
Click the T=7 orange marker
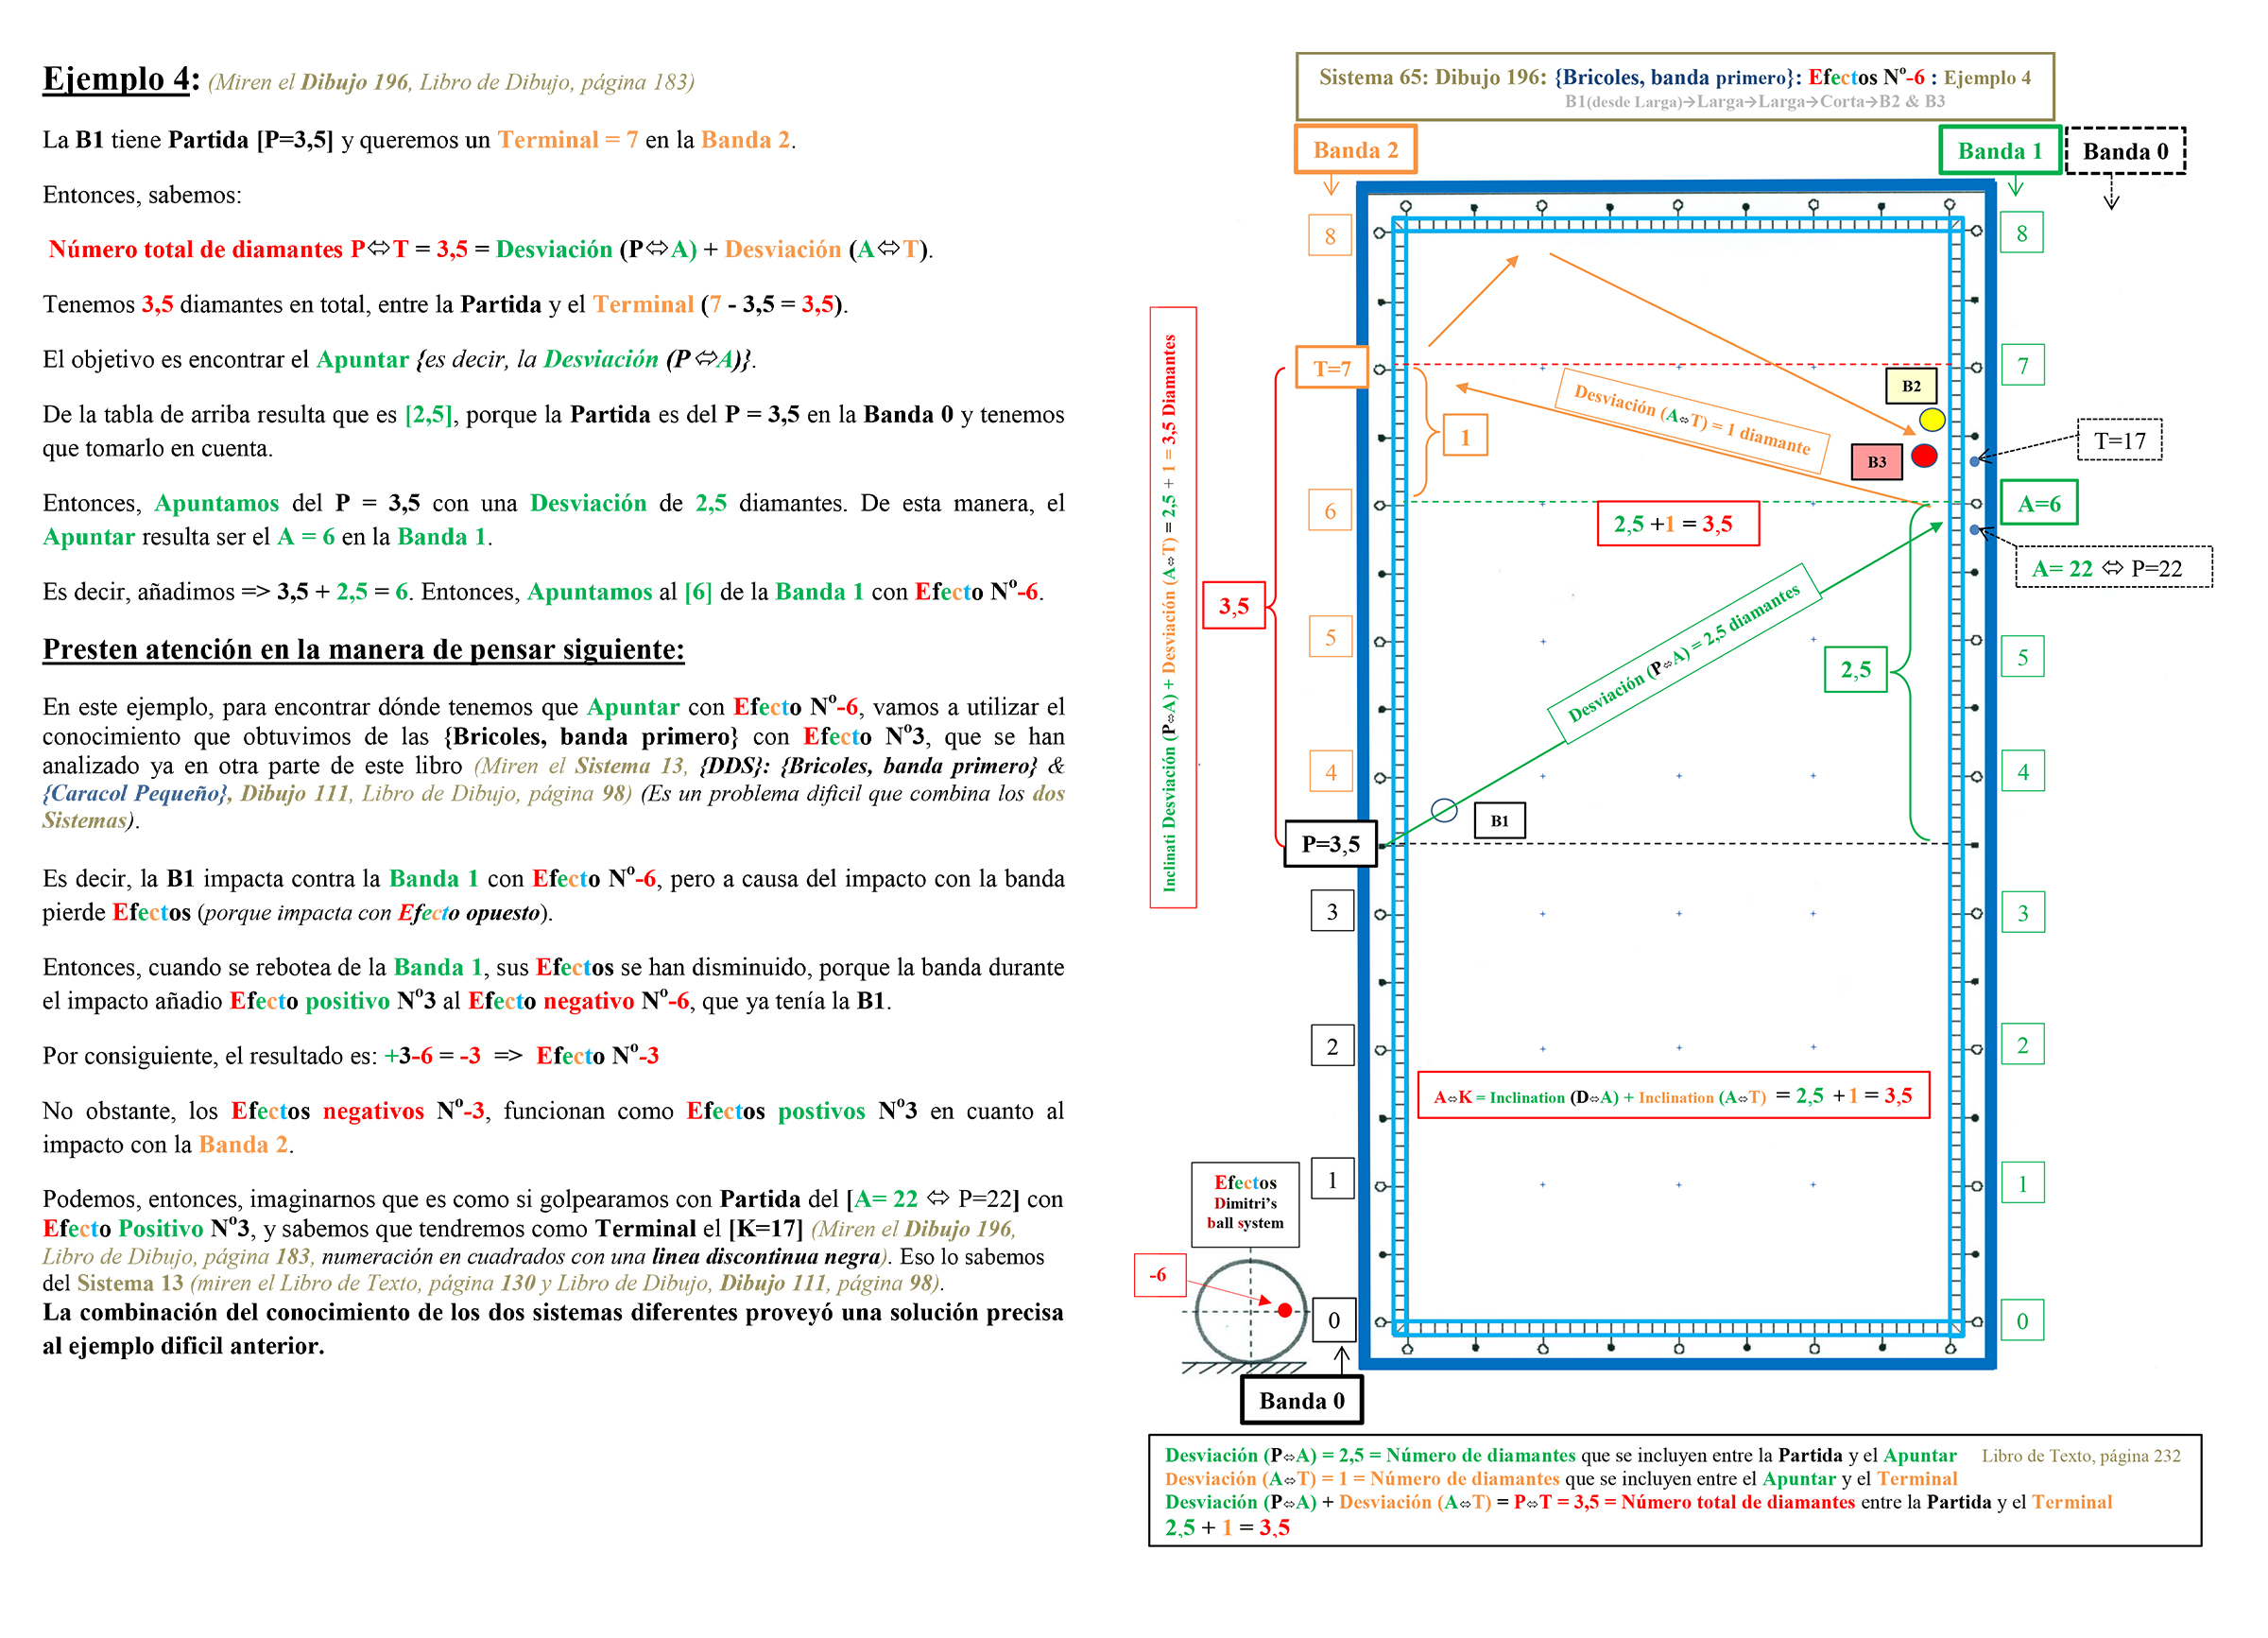(x=1331, y=369)
